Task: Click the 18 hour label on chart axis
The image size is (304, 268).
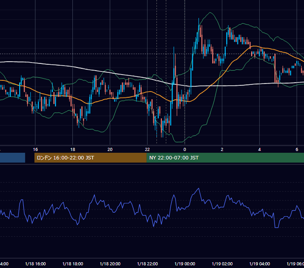Action: [x=72, y=150]
